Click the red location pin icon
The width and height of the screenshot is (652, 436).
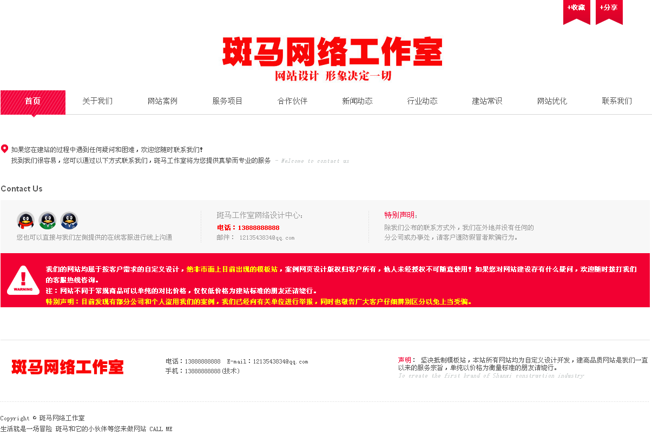[x=4, y=149]
